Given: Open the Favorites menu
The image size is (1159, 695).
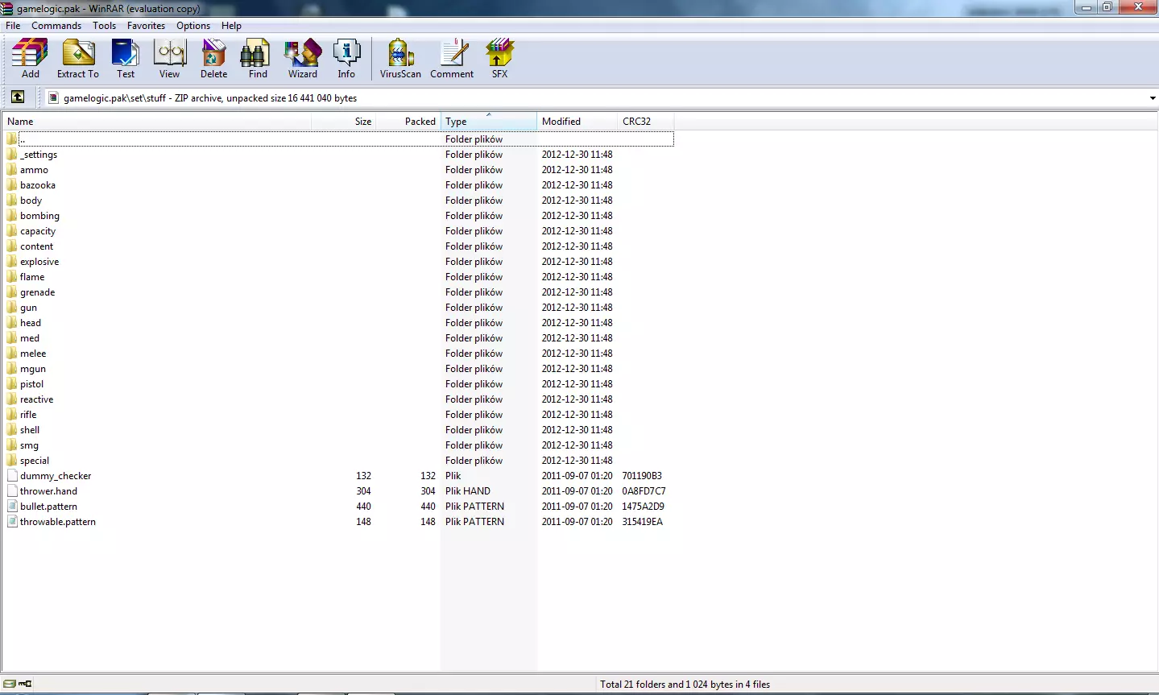Looking at the screenshot, I should tap(146, 26).
